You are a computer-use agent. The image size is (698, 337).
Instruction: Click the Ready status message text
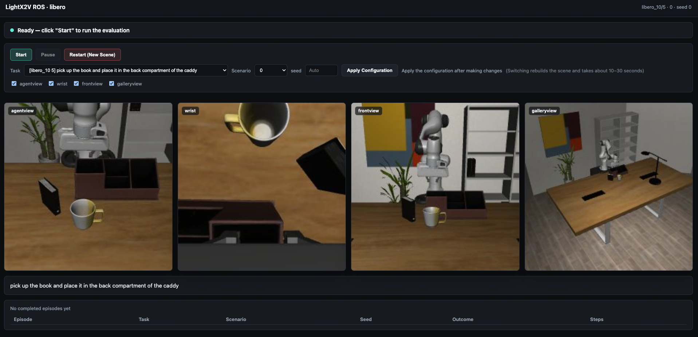click(74, 31)
